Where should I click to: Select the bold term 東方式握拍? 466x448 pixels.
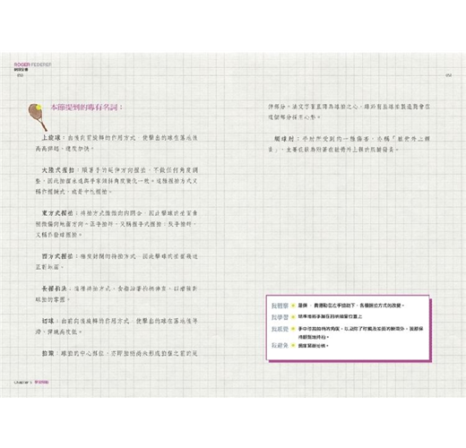click(57, 213)
